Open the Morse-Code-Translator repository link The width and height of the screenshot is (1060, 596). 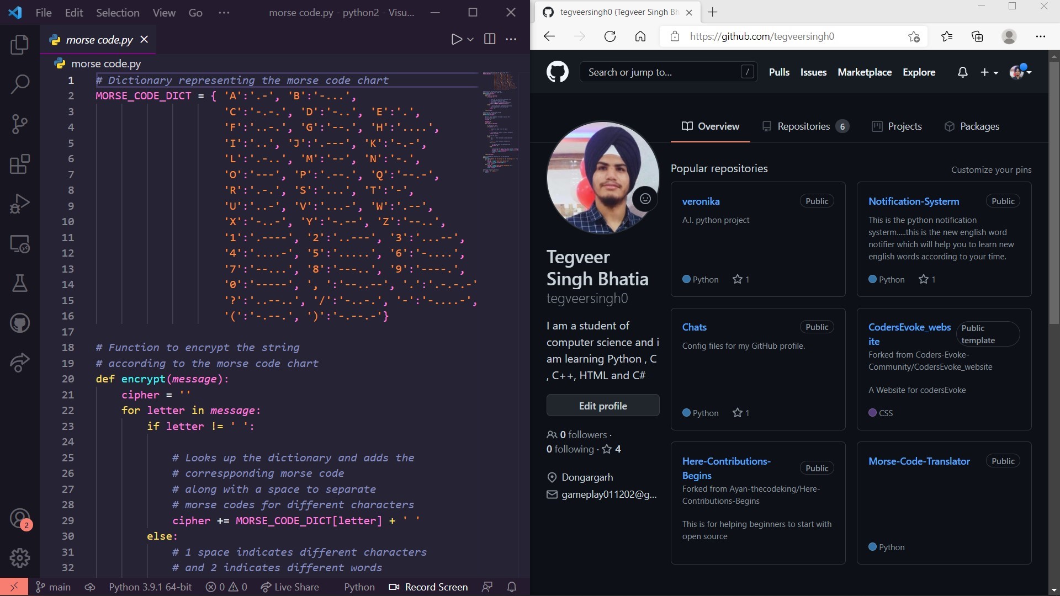tap(919, 461)
